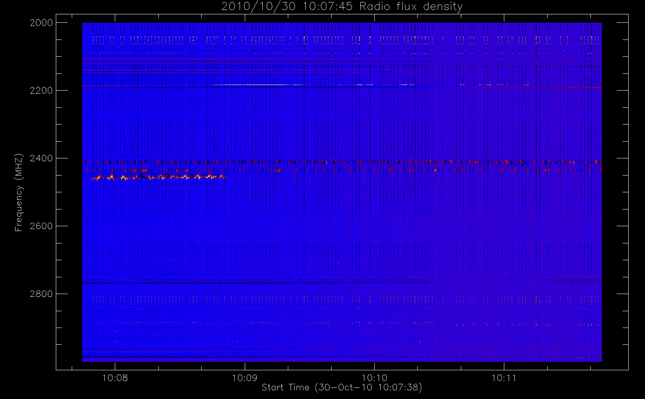
Task: Click the 10:10 time tick label
Action: tap(374, 378)
